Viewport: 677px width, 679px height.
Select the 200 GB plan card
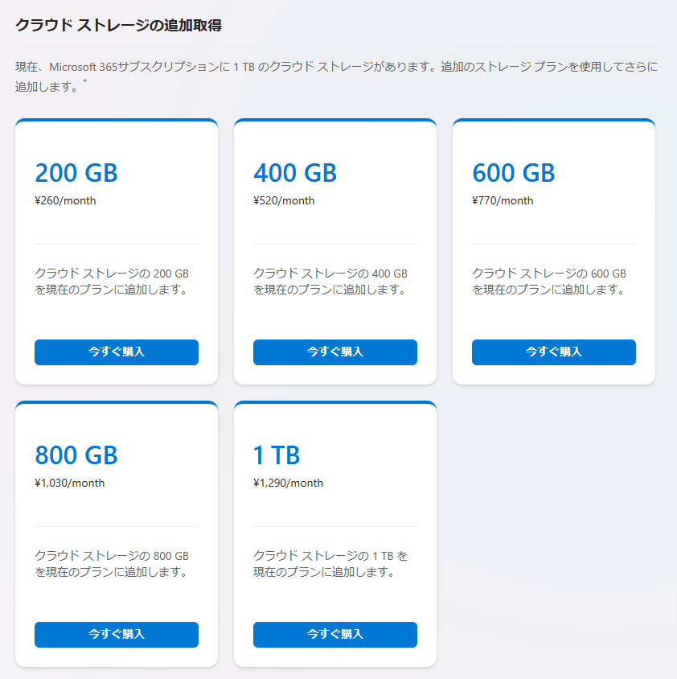[116, 249]
